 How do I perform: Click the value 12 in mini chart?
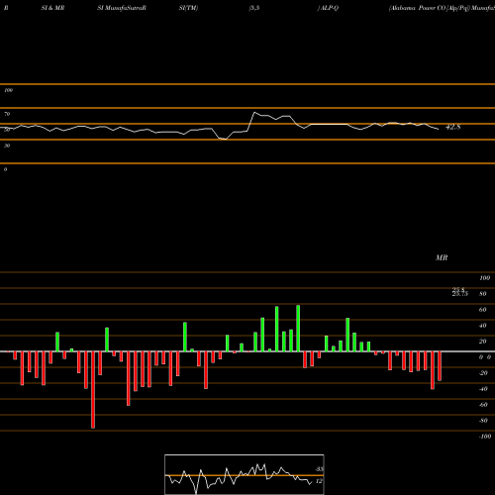point(319,481)
